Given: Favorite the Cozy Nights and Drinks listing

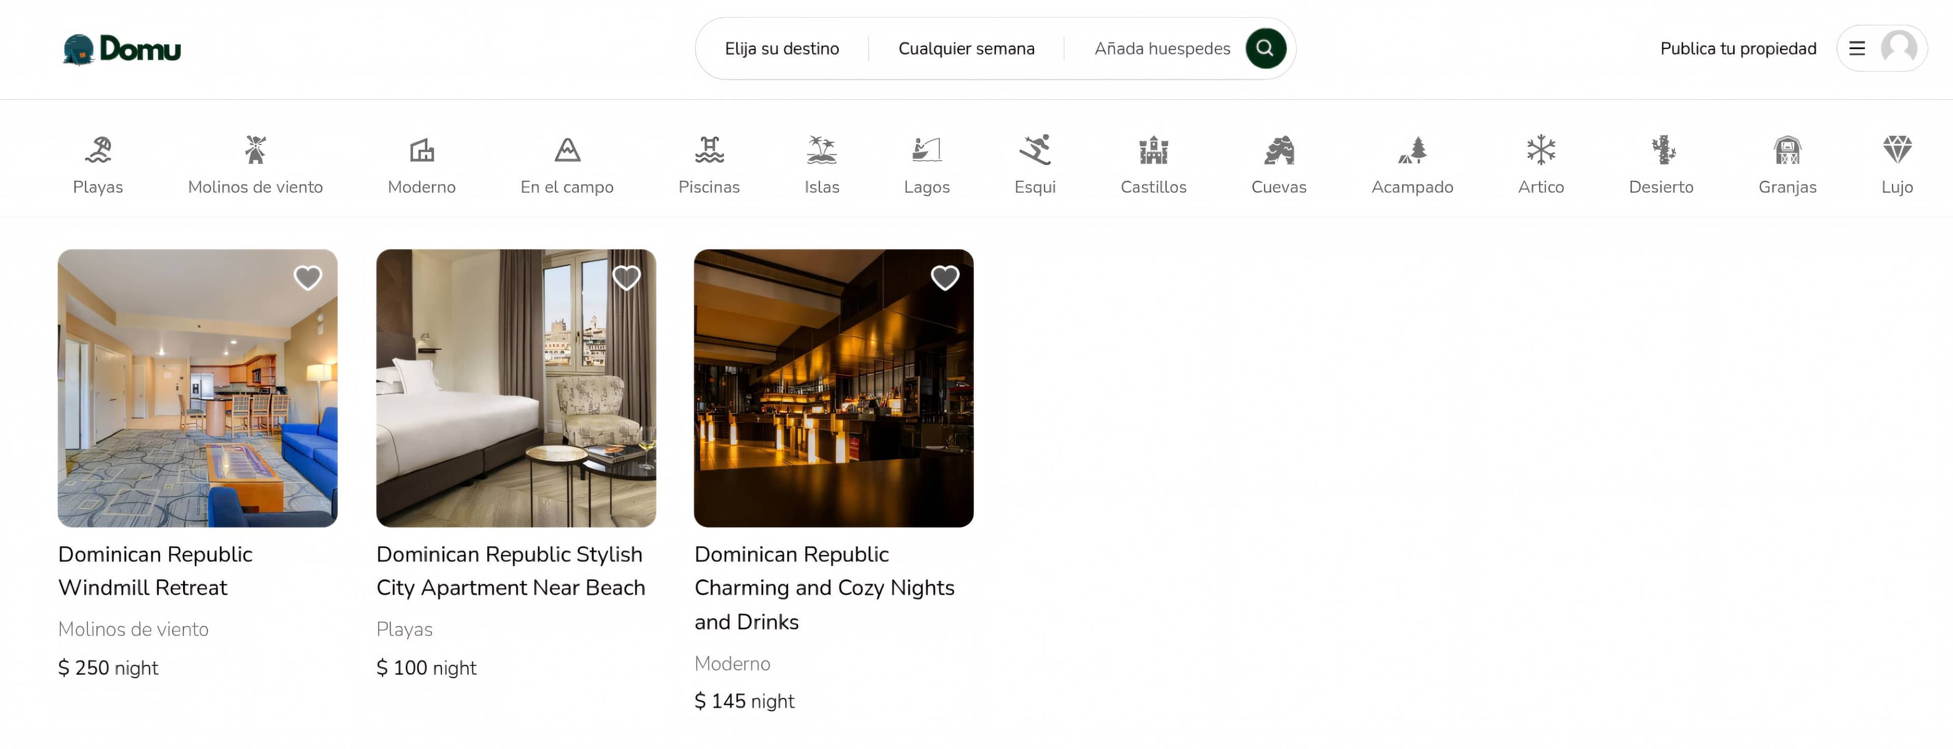Looking at the screenshot, I should [x=944, y=278].
